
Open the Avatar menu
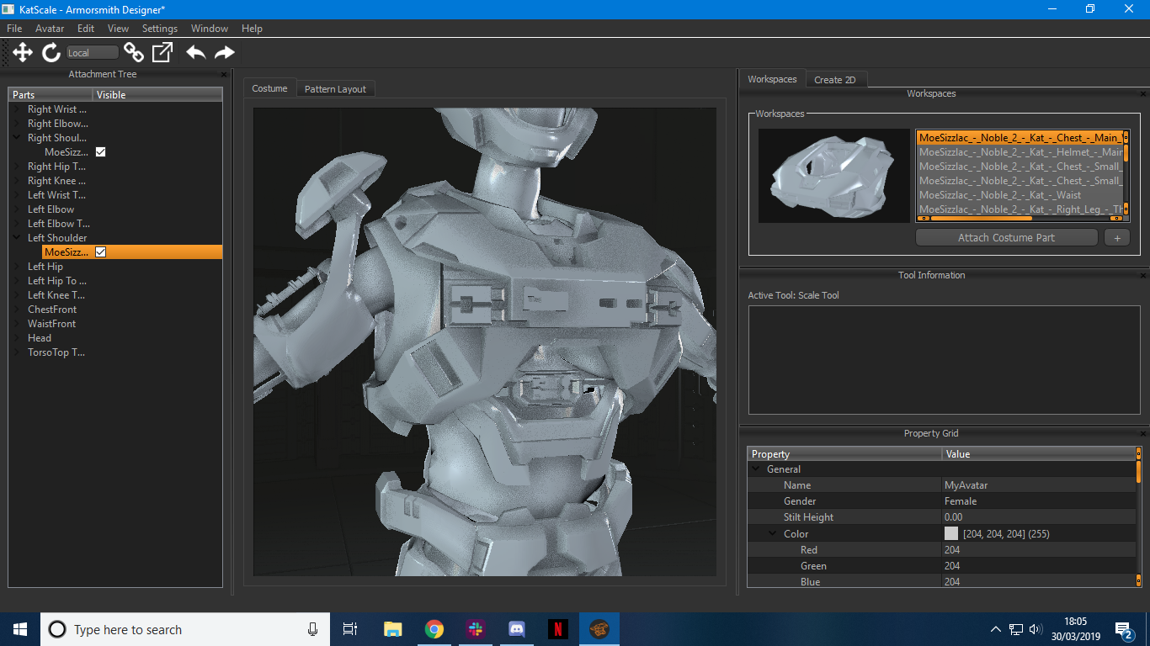tap(50, 29)
